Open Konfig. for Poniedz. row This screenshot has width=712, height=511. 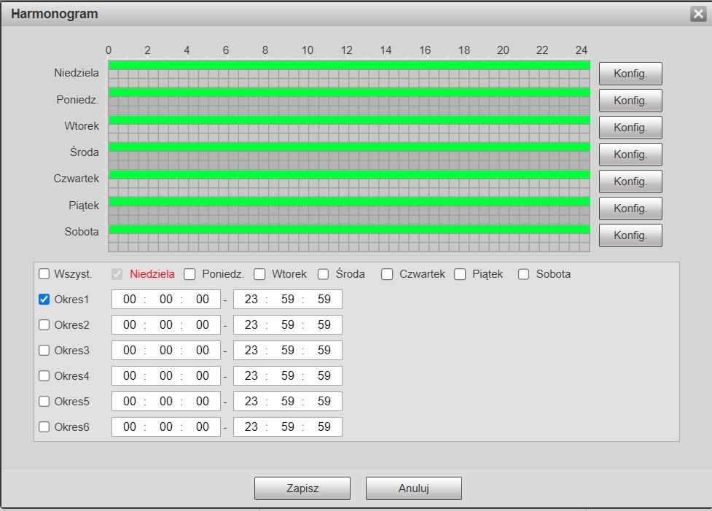630,101
